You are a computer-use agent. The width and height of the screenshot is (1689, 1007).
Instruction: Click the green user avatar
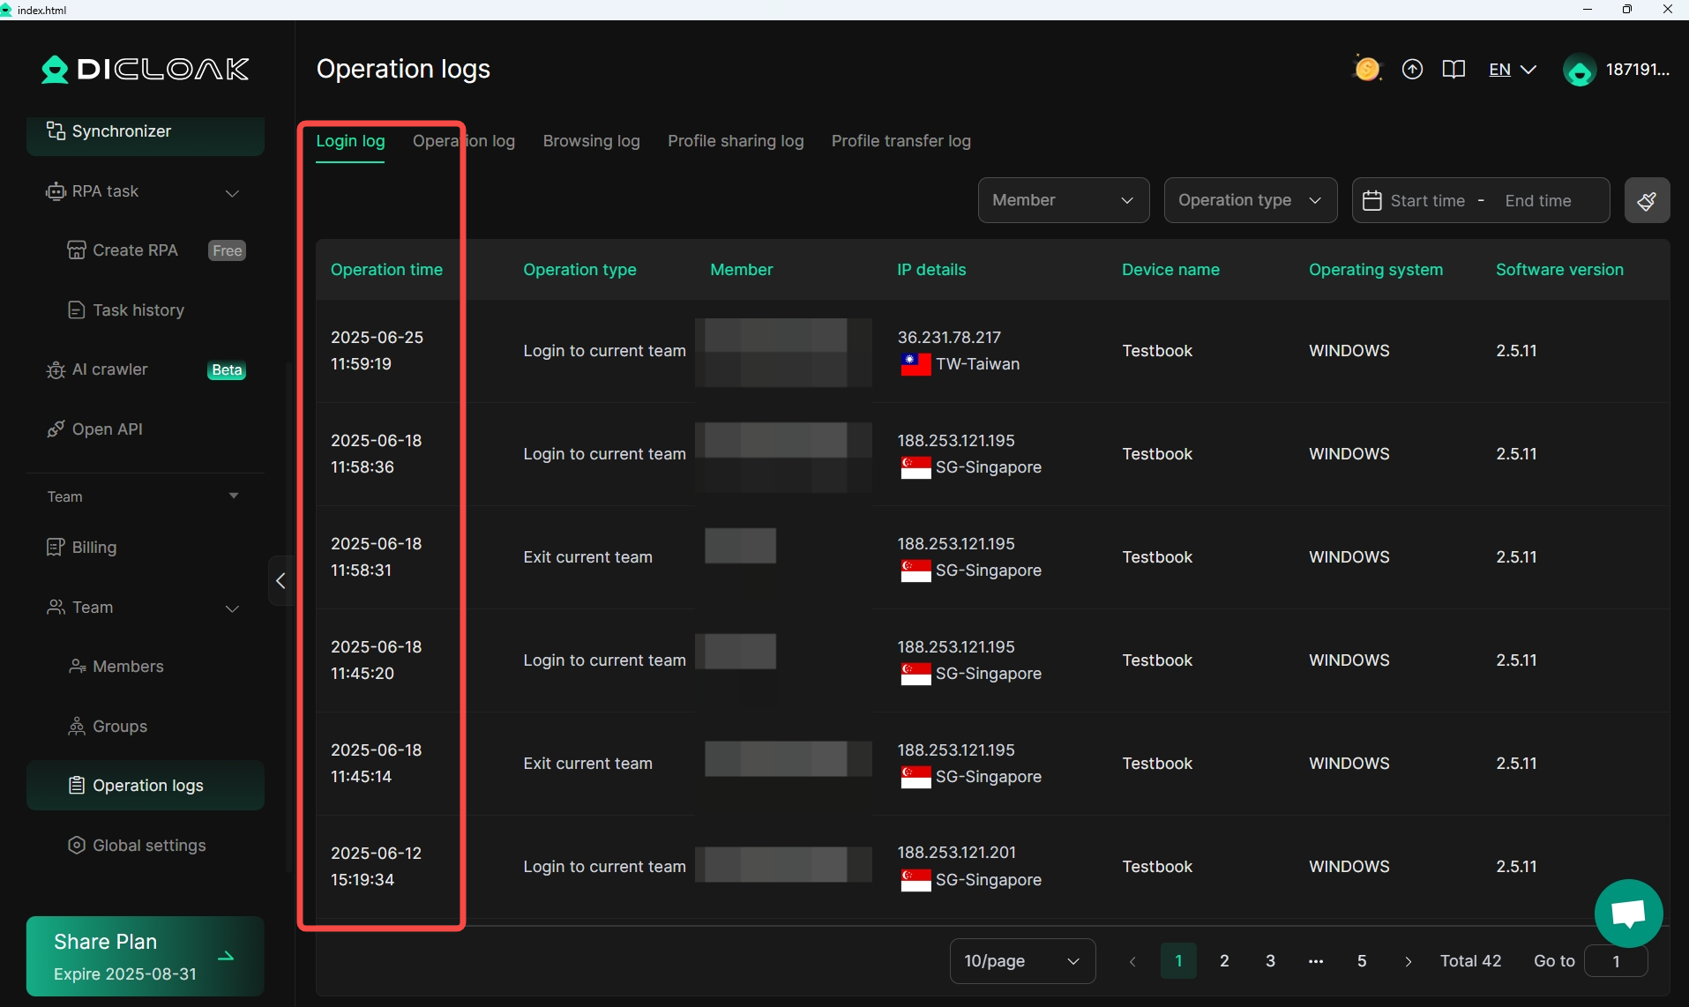click(x=1579, y=70)
